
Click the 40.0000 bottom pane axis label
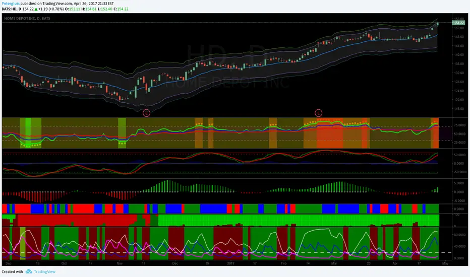(459, 246)
